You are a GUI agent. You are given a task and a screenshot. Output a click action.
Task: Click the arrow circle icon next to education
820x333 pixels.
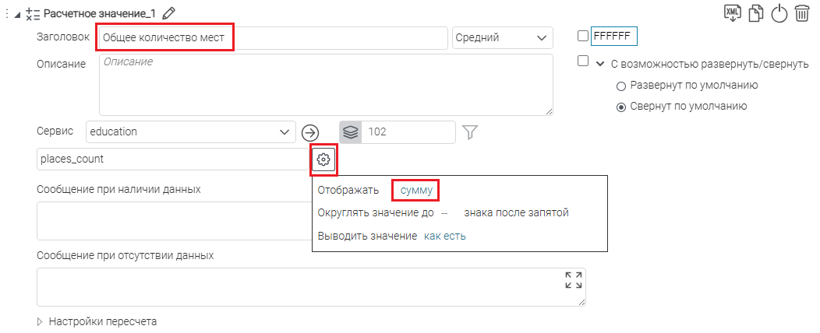tap(310, 132)
